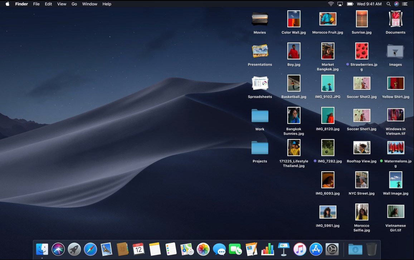Screen dimensions: 414x260
Task: Open Pages app in Dock
Action: tap(251, 249)
